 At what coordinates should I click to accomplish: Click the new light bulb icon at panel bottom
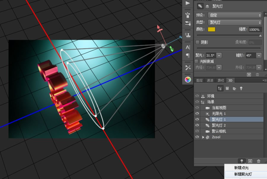point(242,160)
